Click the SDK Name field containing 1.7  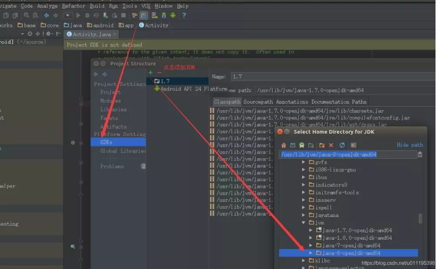pos(333,77)
